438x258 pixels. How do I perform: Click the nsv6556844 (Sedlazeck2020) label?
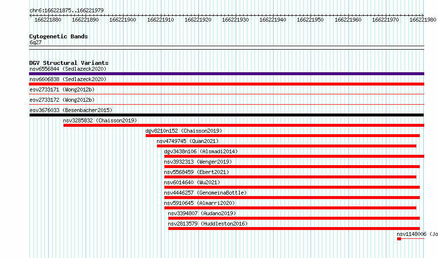[68, 69]
